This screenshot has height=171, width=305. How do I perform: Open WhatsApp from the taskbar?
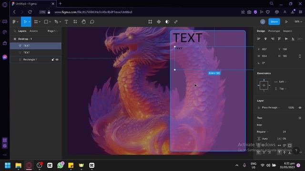coord(61,165)
